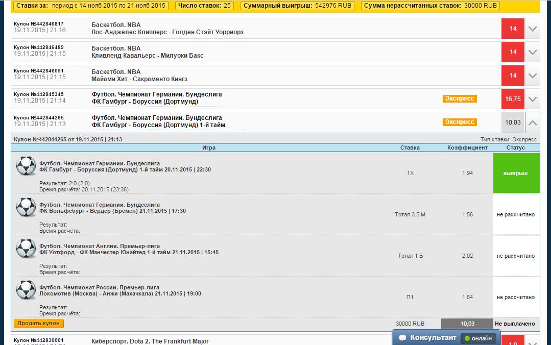This screenshot has height=345, width=551.
Task: Click the Тотал 1 Б bet cell
Action: click(410, 256)
